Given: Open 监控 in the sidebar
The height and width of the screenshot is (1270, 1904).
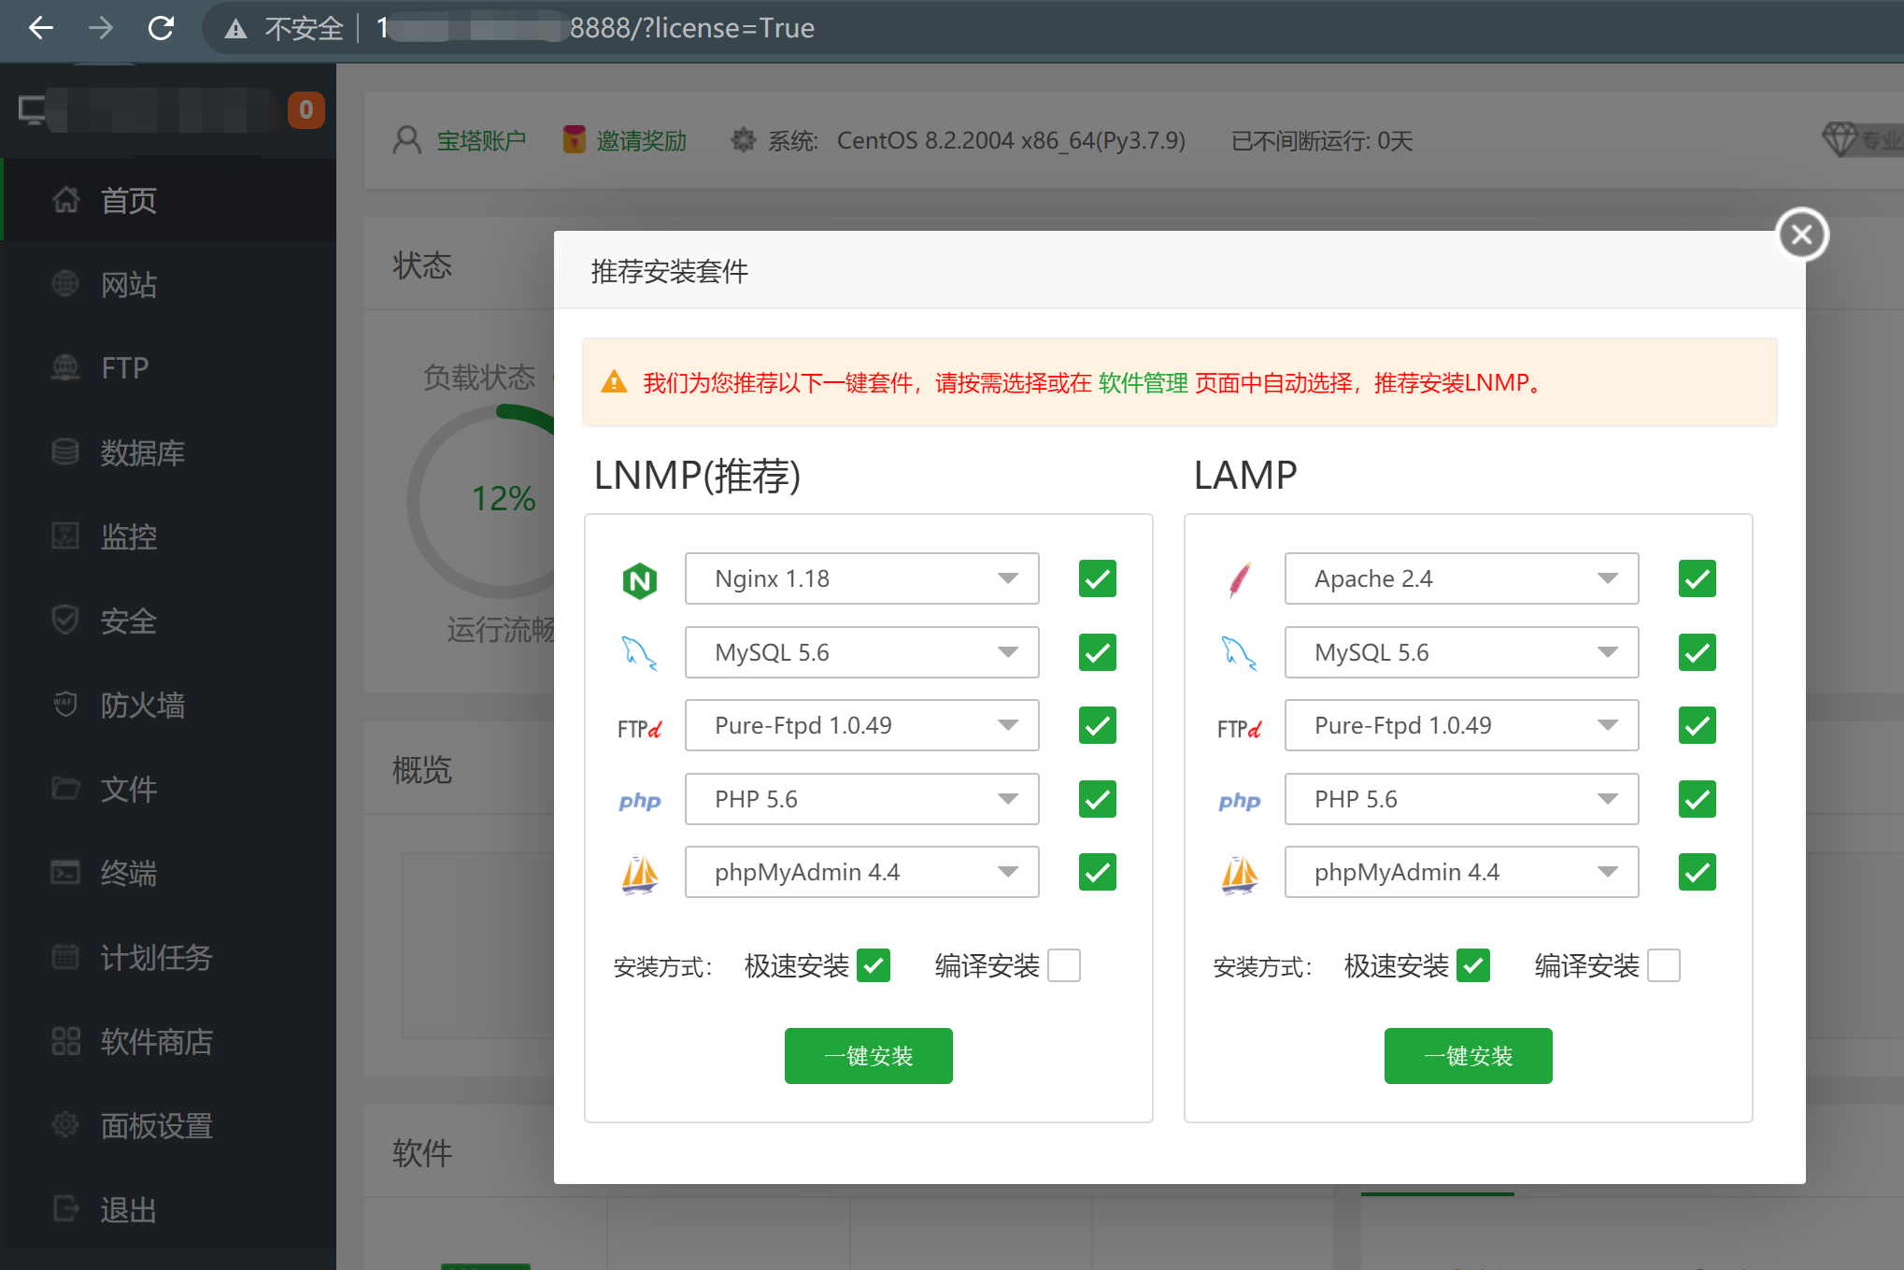Looking at the screenshot, I should pos(168,536).
